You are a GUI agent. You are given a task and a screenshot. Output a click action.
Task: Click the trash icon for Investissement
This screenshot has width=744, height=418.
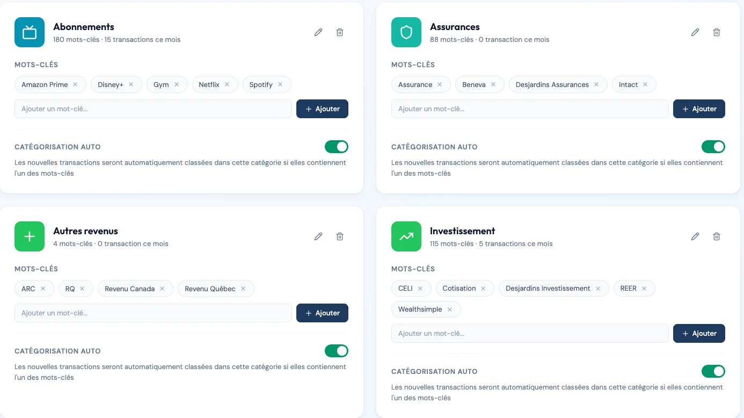(717, 236)
